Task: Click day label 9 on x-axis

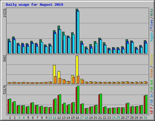Action: pyautogui.click(x=46, y=118)
